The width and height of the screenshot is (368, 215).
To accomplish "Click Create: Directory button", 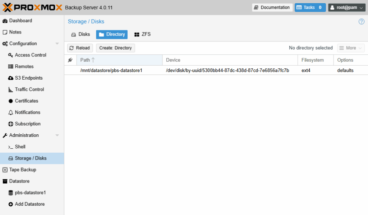I will coord(115,48).
